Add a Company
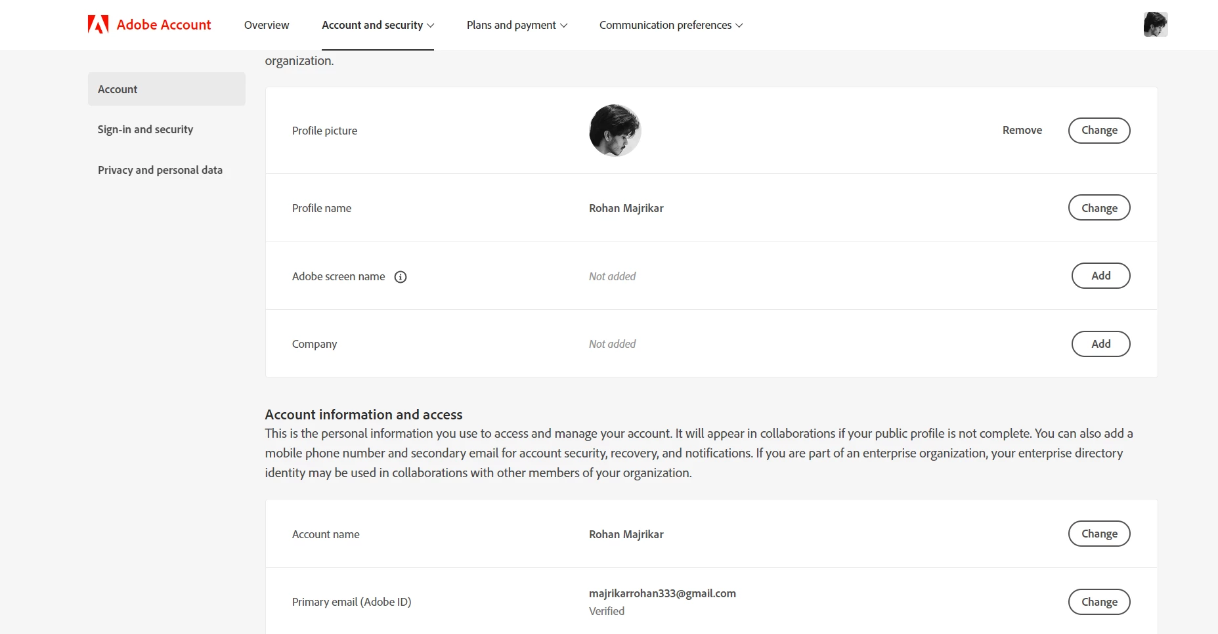 point(1100,344)
